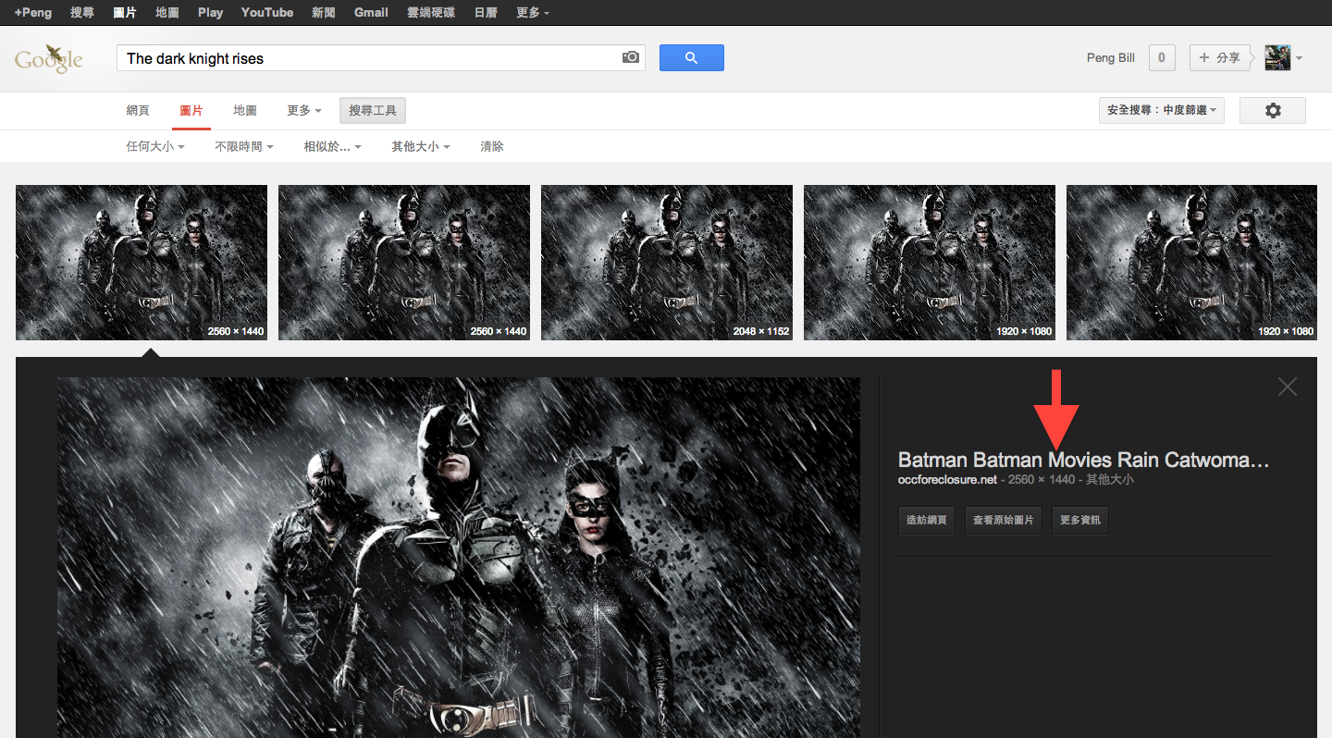
Task: Open the 任何大小 size filter
Action: tap(155, 146)
